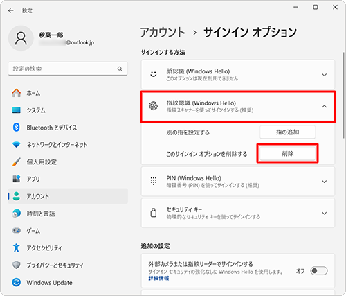The height and width of the screenshot is (296, 346).
Task: Open アプリ settings category
Action: click(68, 179)
